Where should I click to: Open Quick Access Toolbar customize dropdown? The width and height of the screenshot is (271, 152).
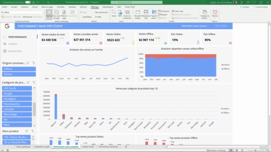[x=53, y=3]
